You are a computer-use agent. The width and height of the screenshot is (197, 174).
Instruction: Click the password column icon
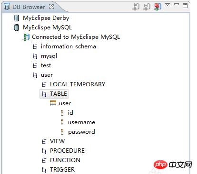pos(62,132)
